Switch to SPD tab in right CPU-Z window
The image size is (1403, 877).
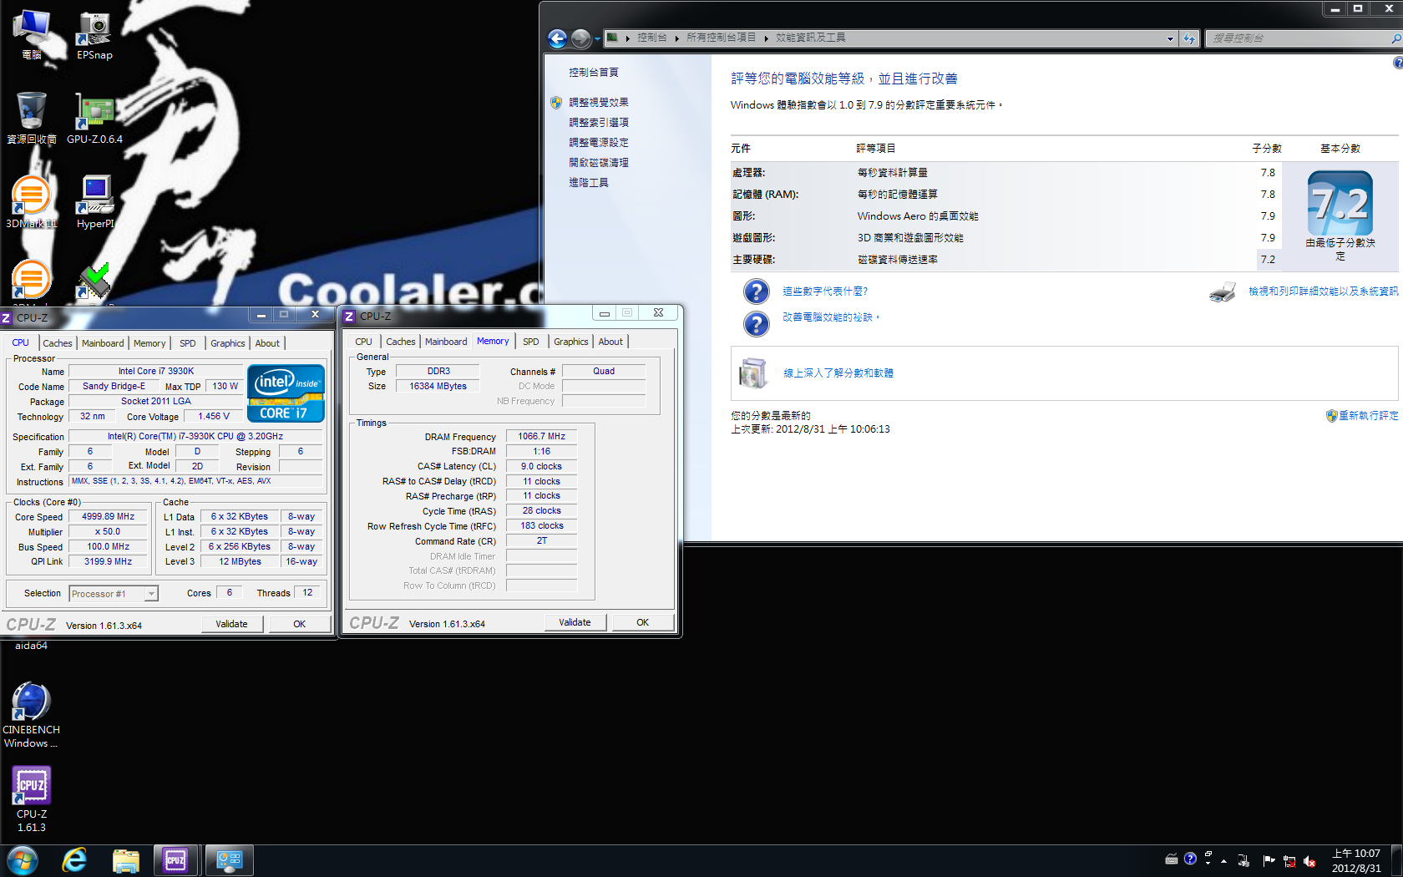pyautogui.click(x=531, y=342)
